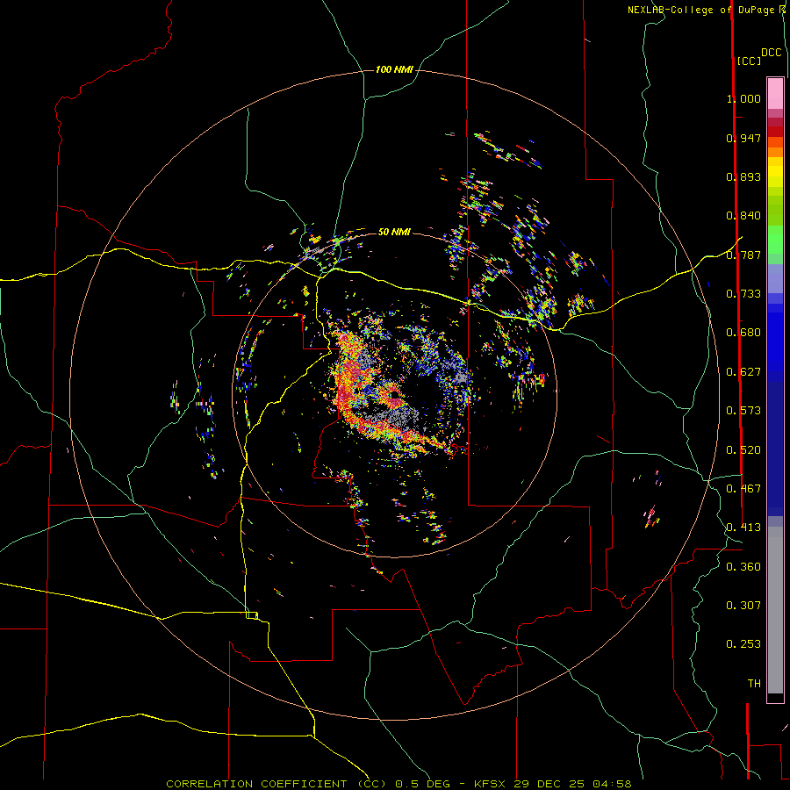
Task: Click the 0.787 scale value
Action: point(743,255)
